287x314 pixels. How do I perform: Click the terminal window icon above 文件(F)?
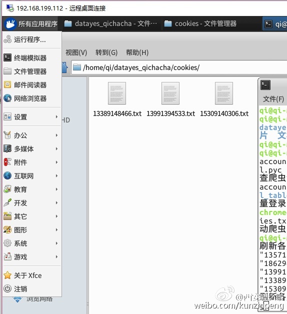pyautogui.click(x=265, y=85)
